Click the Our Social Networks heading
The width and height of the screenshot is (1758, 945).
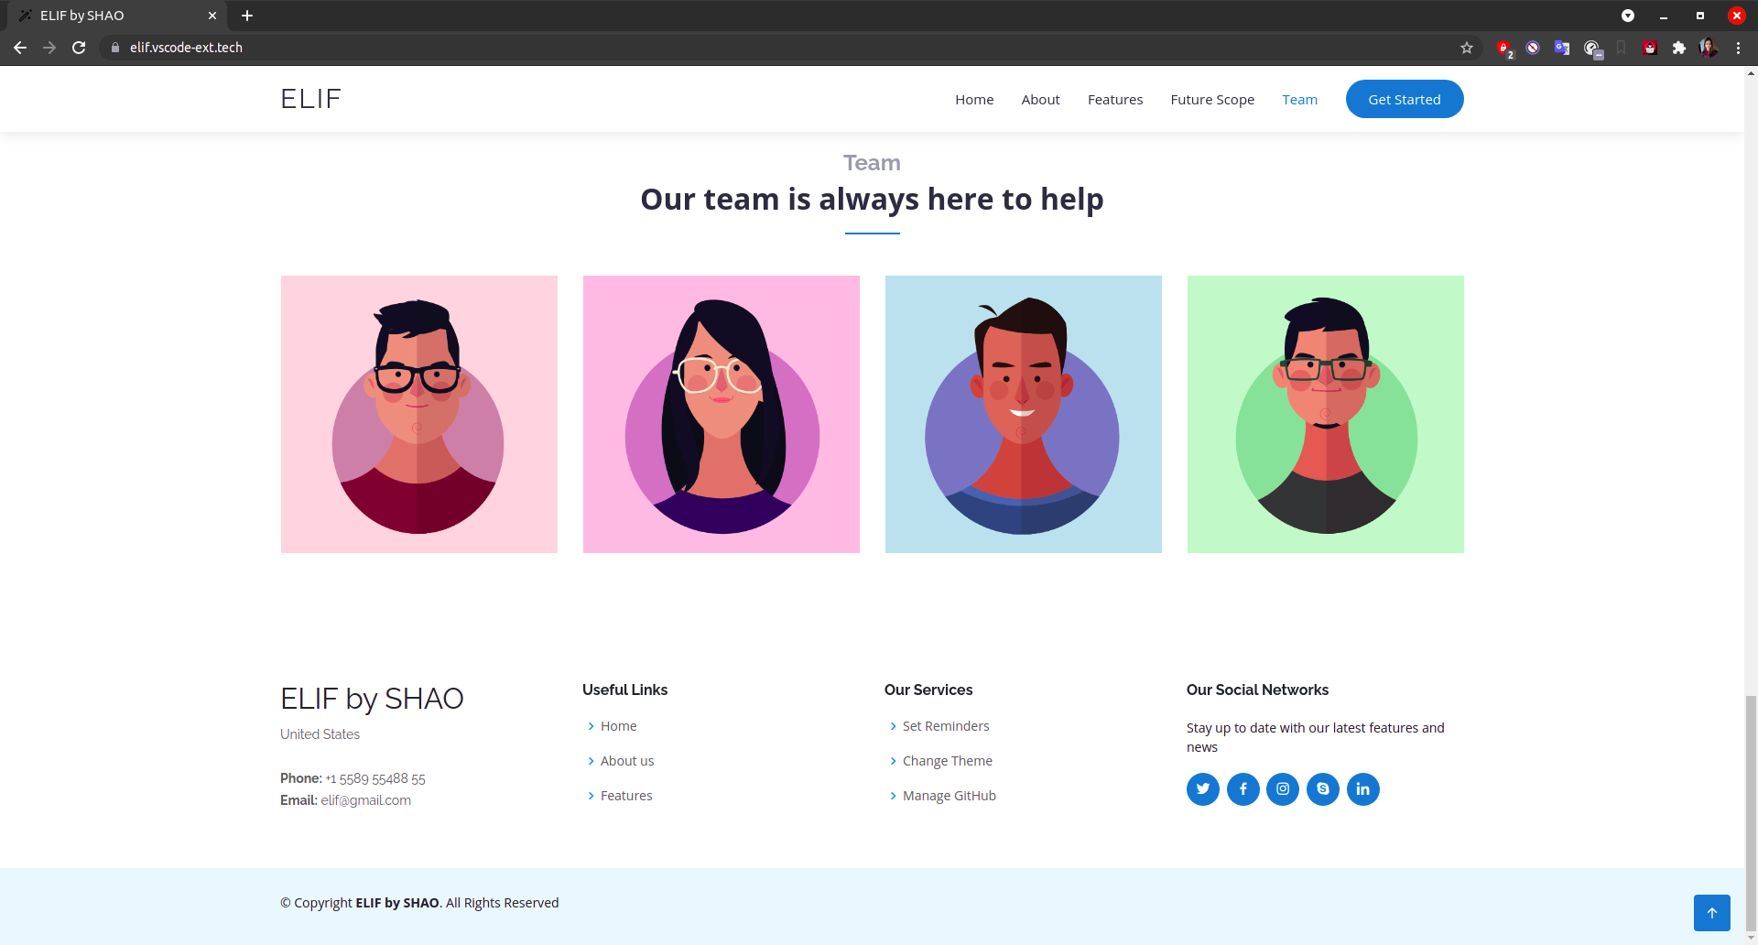[1257, 690]
